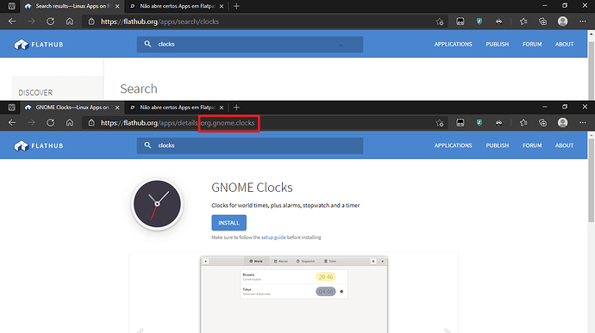Click the GNOME Clocks app screenshot
The image size is (595, 333).
tap(294, 294)
